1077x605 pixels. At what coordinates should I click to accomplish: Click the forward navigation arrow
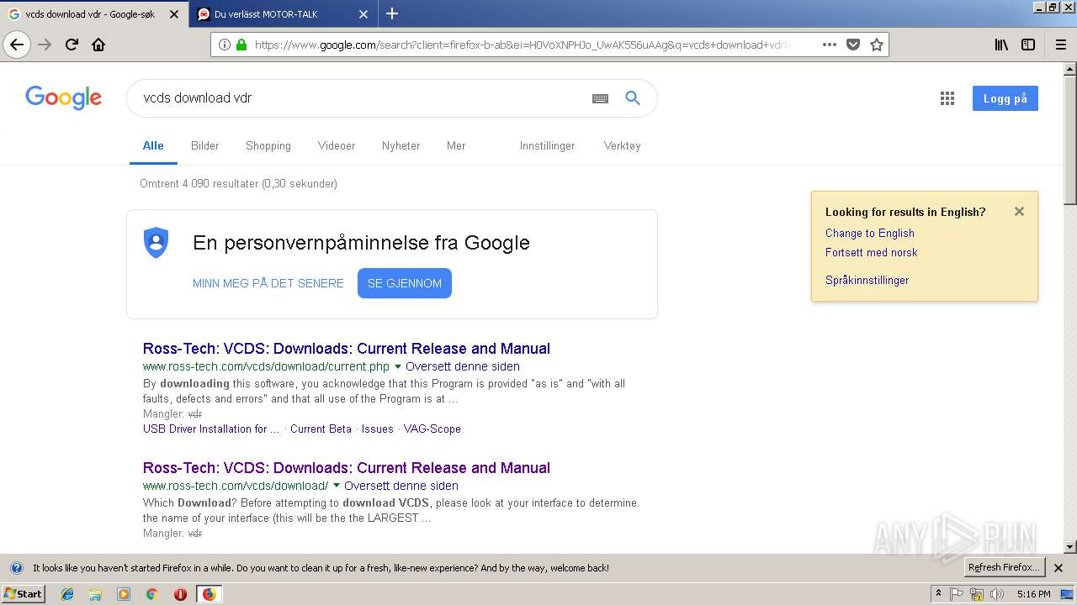pos(45,45)
